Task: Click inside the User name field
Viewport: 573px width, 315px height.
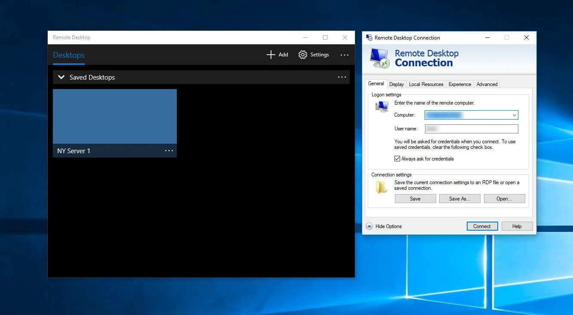Action: [x=471, y=129]
